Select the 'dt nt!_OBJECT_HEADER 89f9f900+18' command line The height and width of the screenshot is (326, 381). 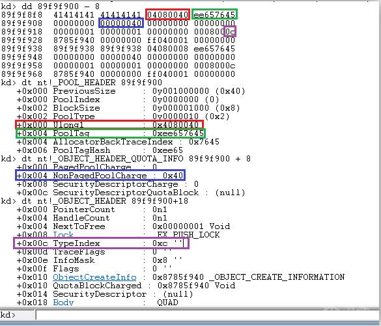click(94, 201)
